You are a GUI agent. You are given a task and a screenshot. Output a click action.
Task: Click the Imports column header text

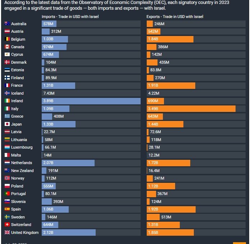pyautogui.click(x=70, y=17)
